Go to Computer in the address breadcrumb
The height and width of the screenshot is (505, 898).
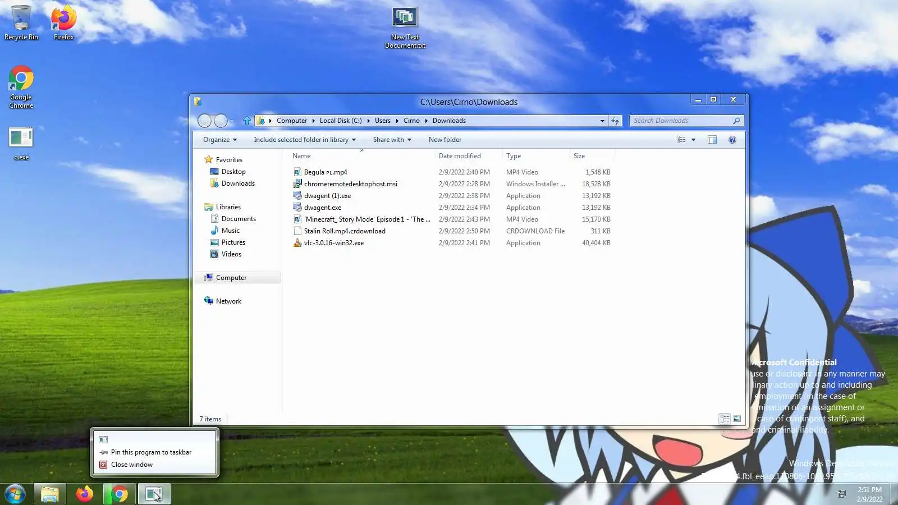[x=292, y=121]
